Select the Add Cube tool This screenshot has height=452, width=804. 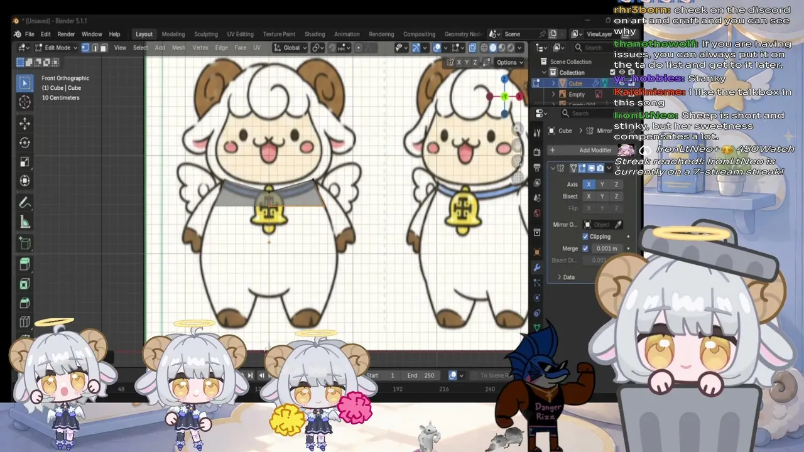coord(25,243)
